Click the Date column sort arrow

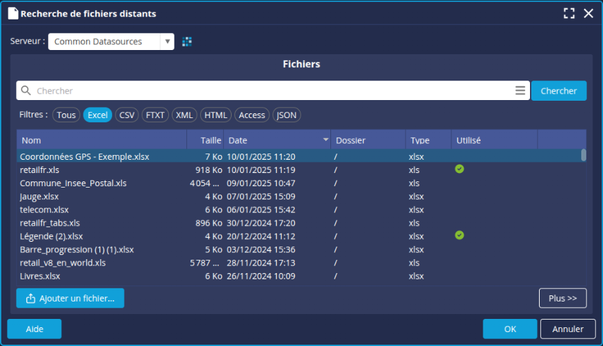coord(325,140)
